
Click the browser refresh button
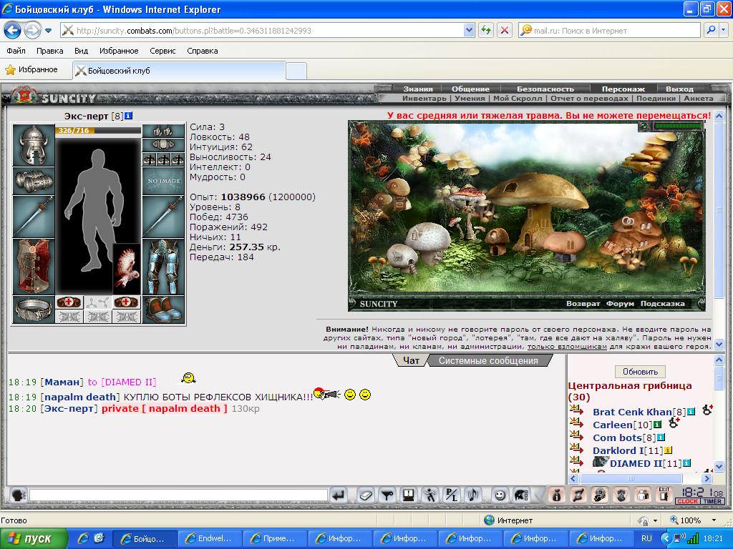pyautogui.click(x=486, y=30)
